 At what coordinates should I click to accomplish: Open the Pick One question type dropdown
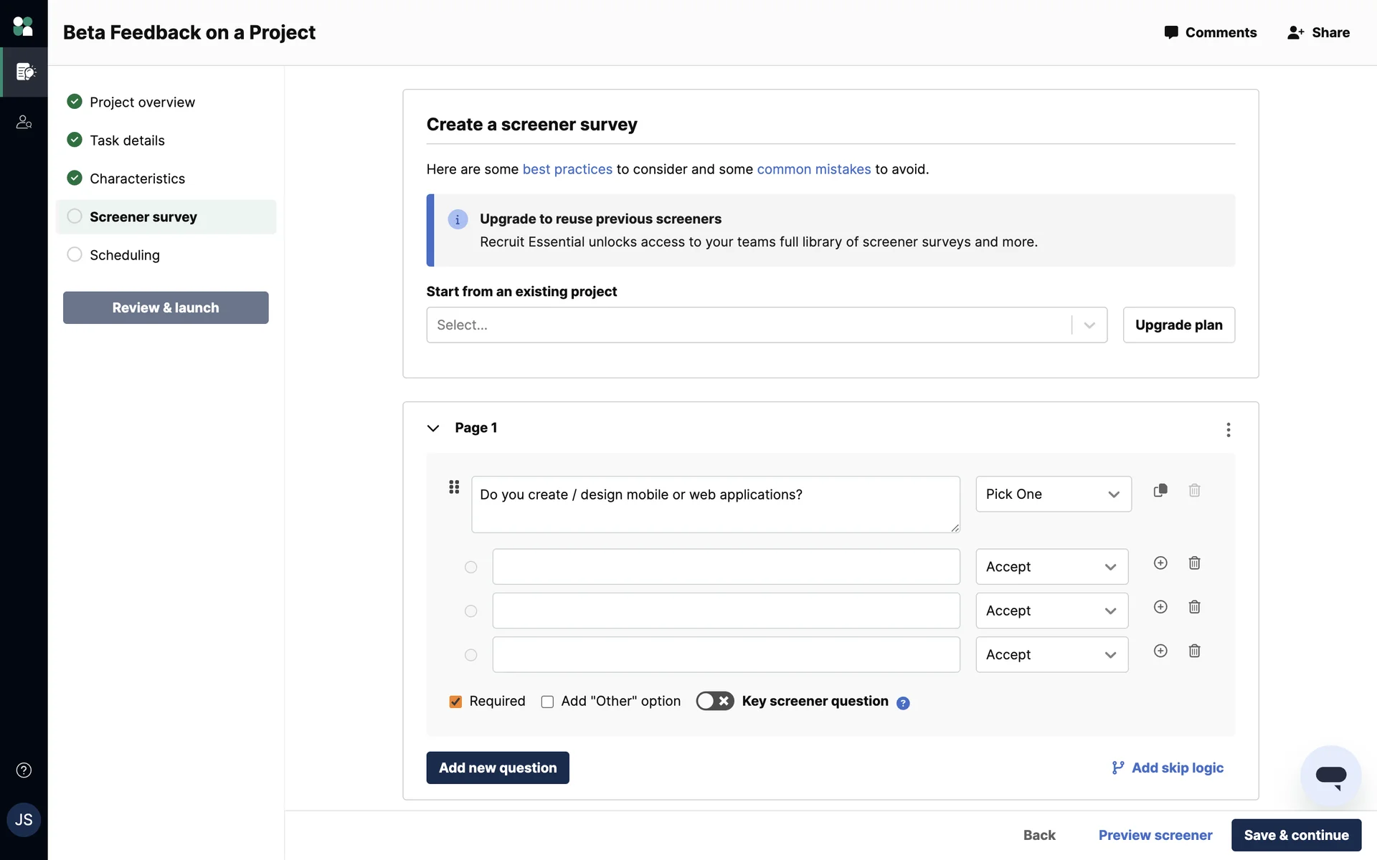[x=1053, y=494]
